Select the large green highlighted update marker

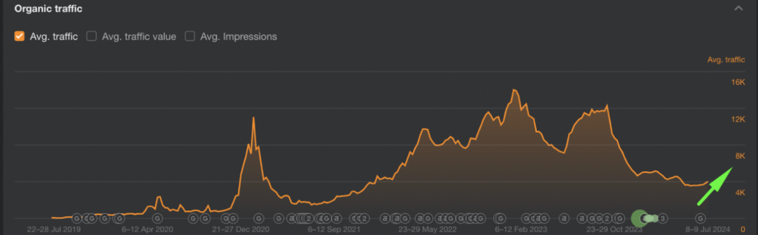point(639,218)
